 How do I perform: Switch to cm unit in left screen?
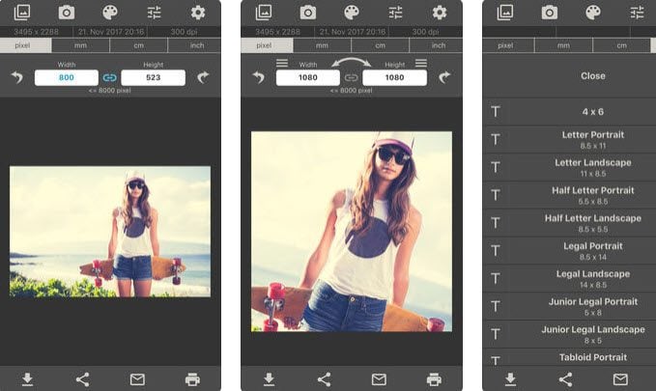click(x=138, y=45)
